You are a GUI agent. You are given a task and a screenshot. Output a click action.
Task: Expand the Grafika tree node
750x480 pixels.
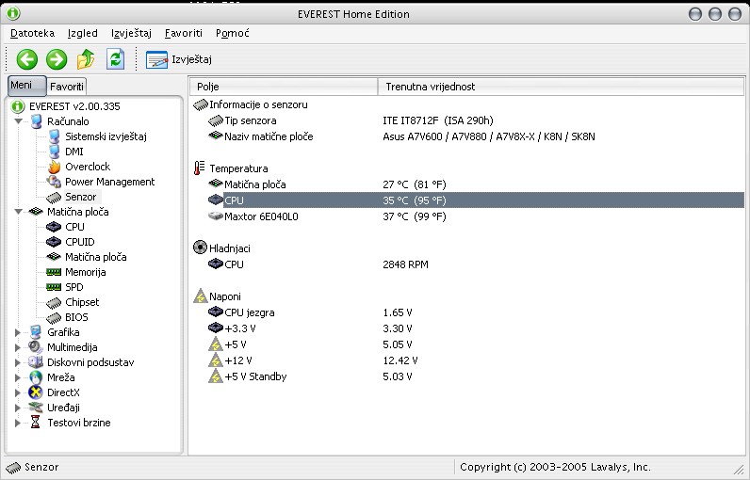[19, 332]
